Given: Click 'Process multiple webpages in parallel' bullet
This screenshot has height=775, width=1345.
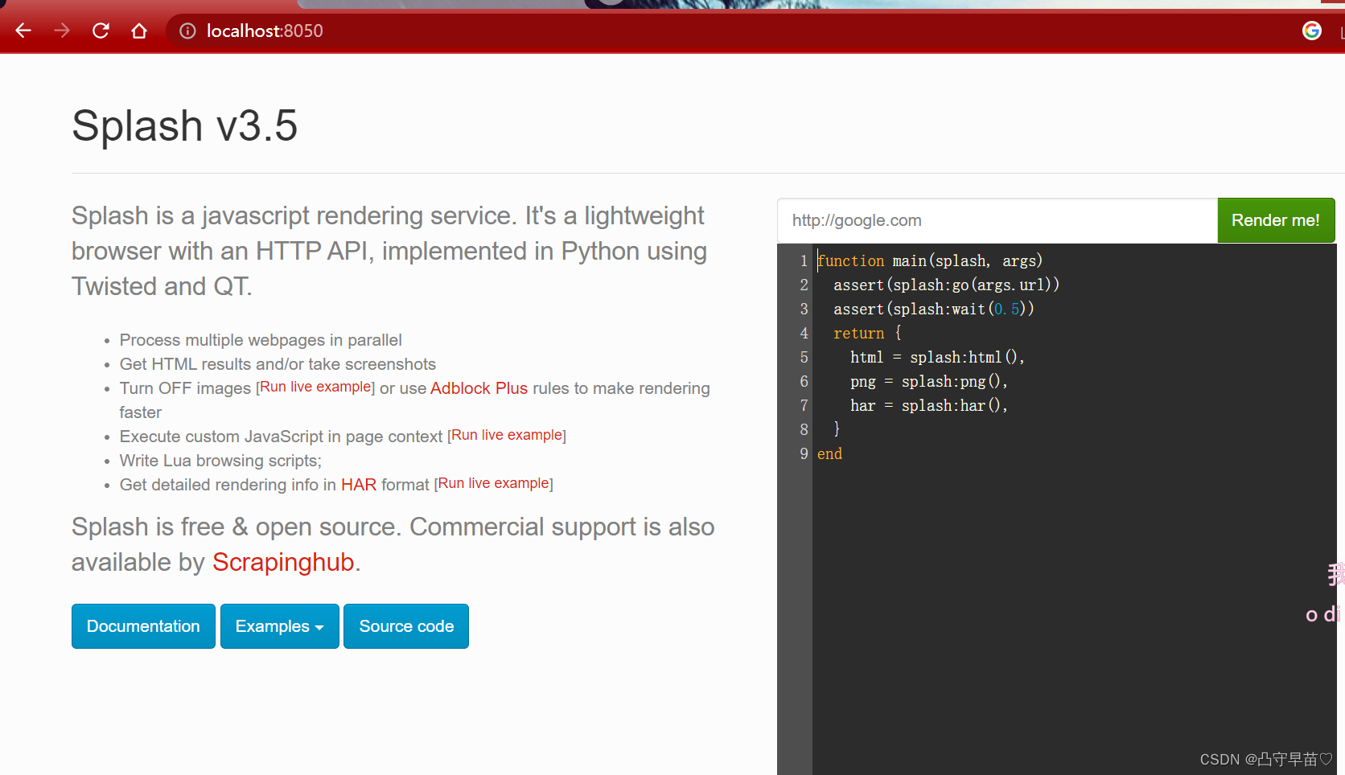Looking at the screenshot, I should coord(261,340).
